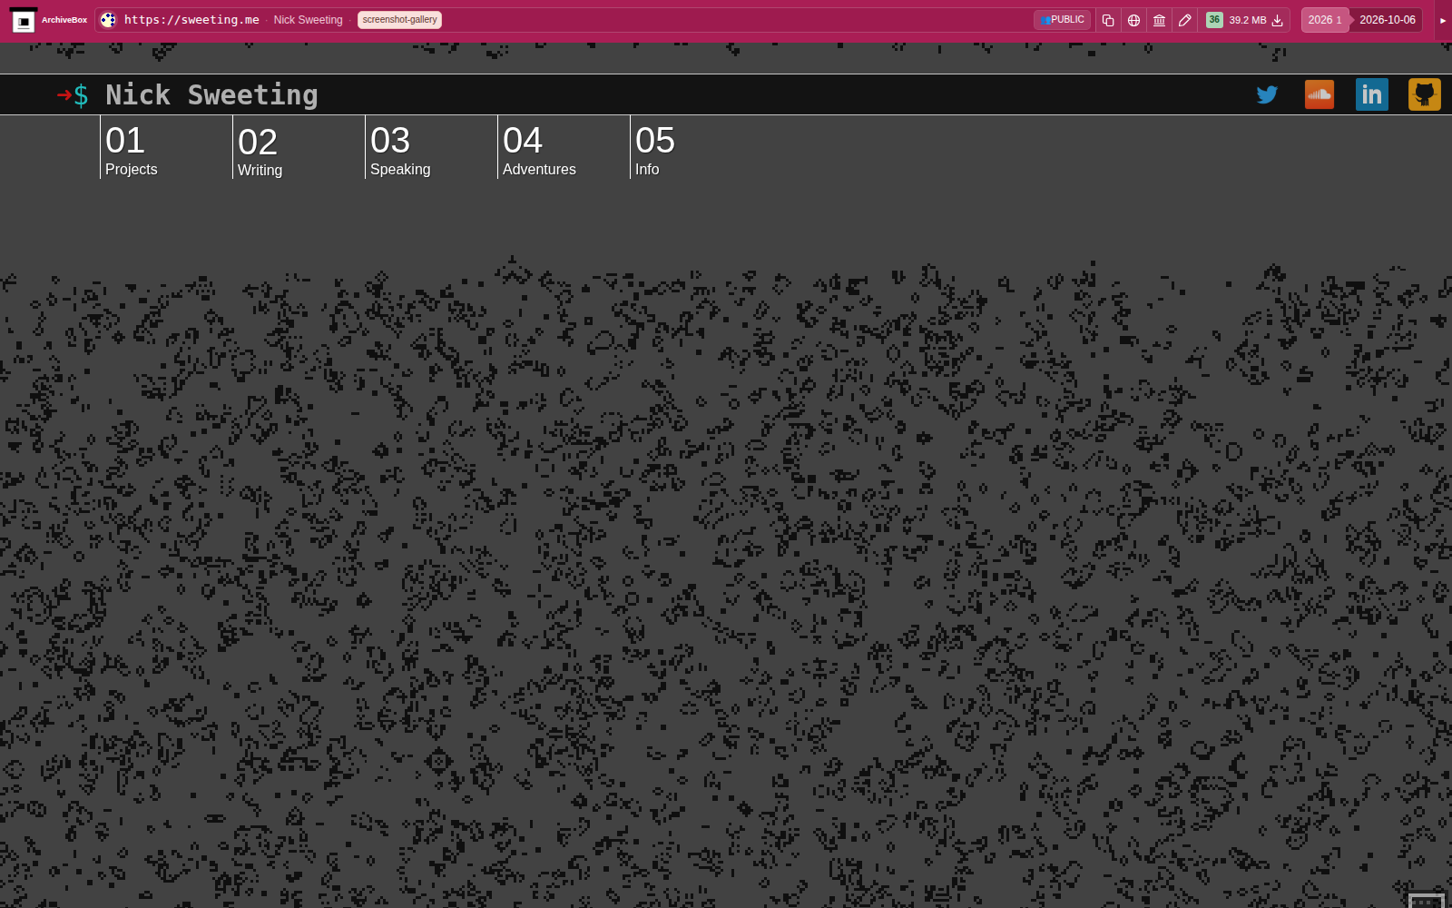Open the LinkedIn icon link
This screenshot has width=1452, height=908.
tap(1372, 94)
